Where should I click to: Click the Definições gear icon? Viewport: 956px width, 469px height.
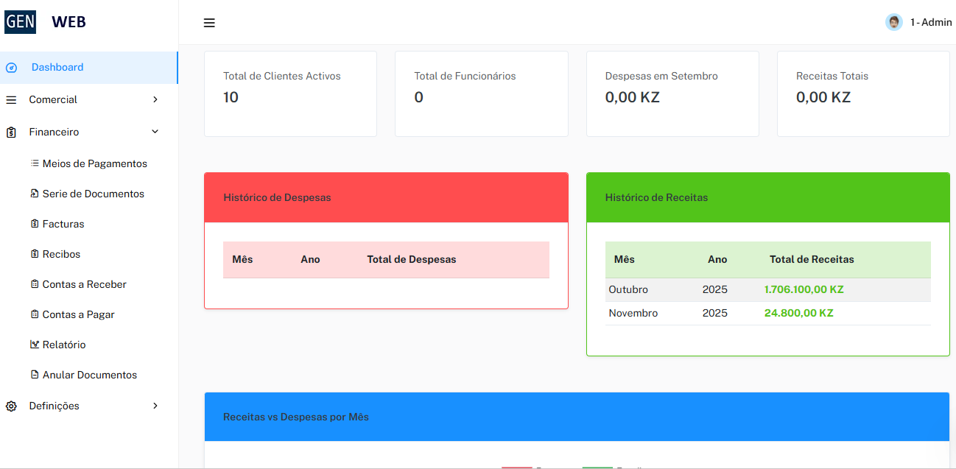click(11, 406)
